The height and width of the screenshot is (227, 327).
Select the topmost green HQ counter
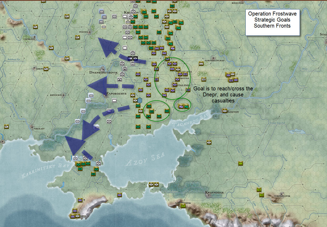point(172,6)
